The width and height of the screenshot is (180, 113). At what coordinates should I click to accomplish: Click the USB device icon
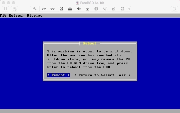[114, 9]
